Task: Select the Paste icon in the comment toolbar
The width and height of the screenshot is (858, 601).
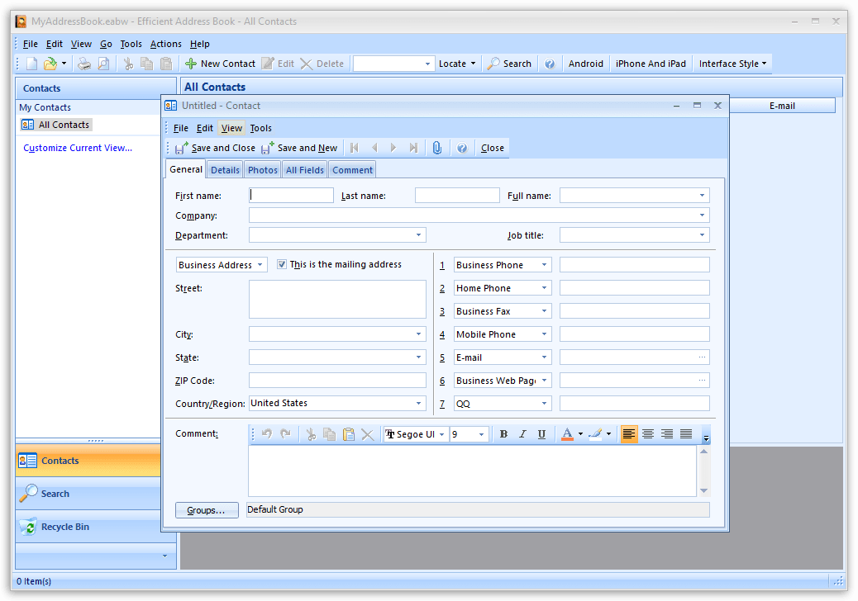Action: 348,433
